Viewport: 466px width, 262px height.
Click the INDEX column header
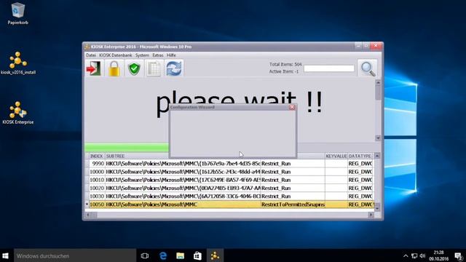click(97, 156)
